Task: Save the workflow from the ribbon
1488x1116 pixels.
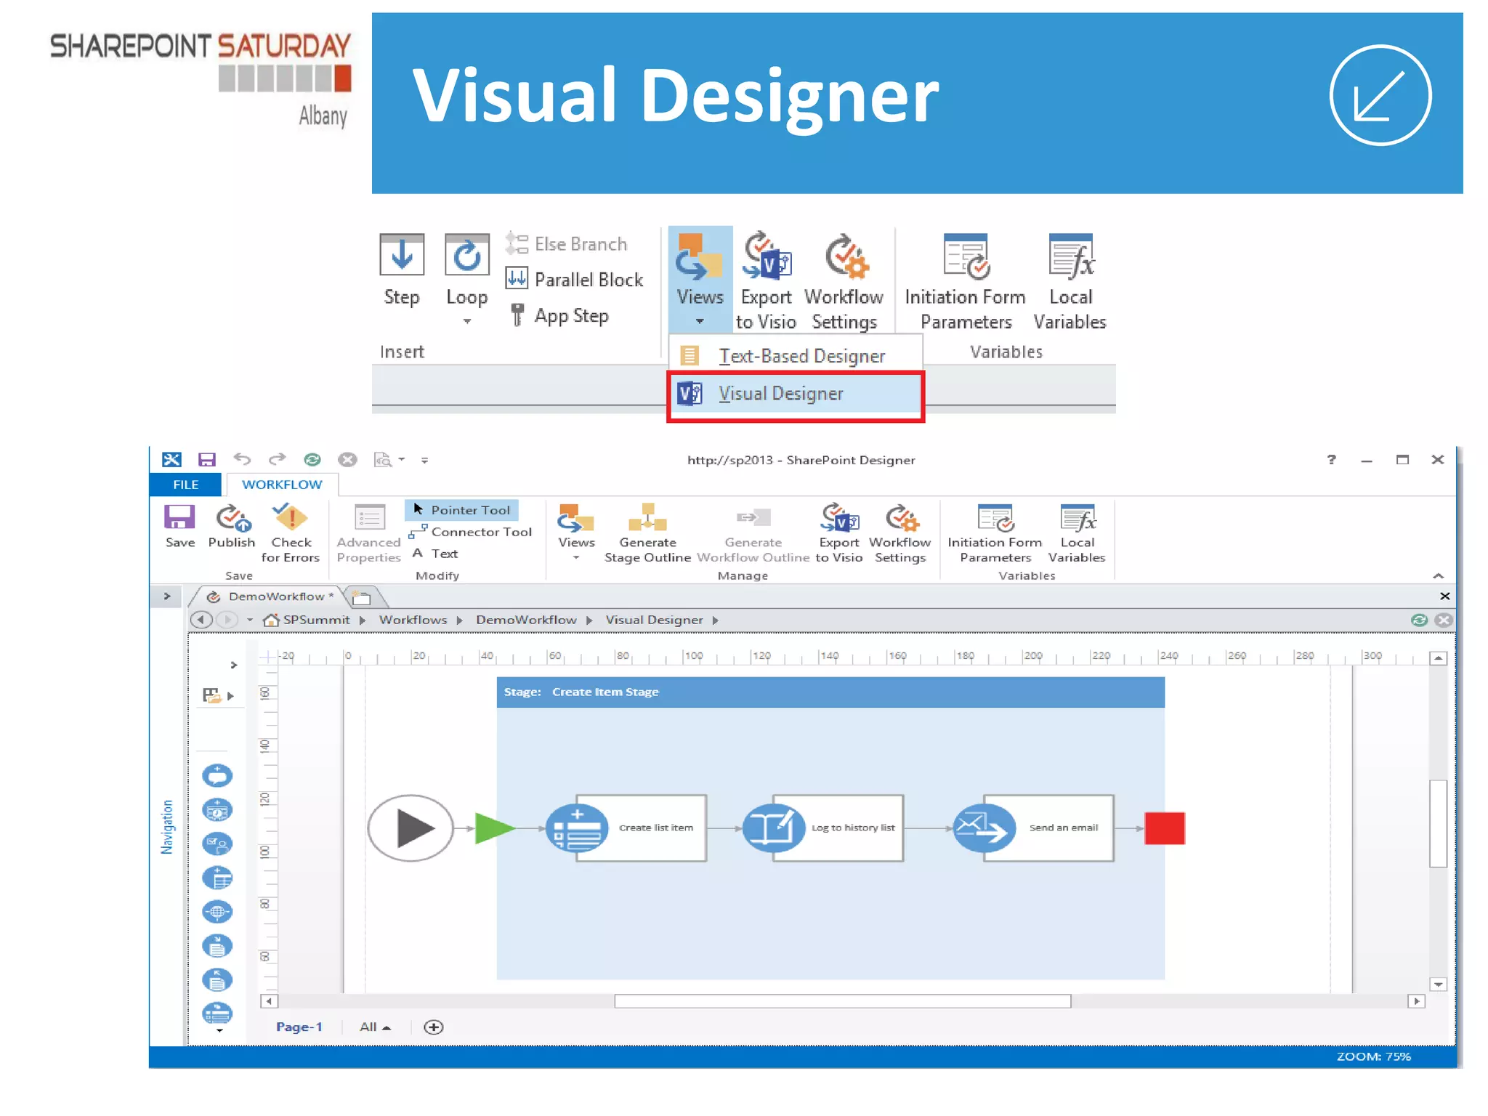Action: (x=179, y=527)
